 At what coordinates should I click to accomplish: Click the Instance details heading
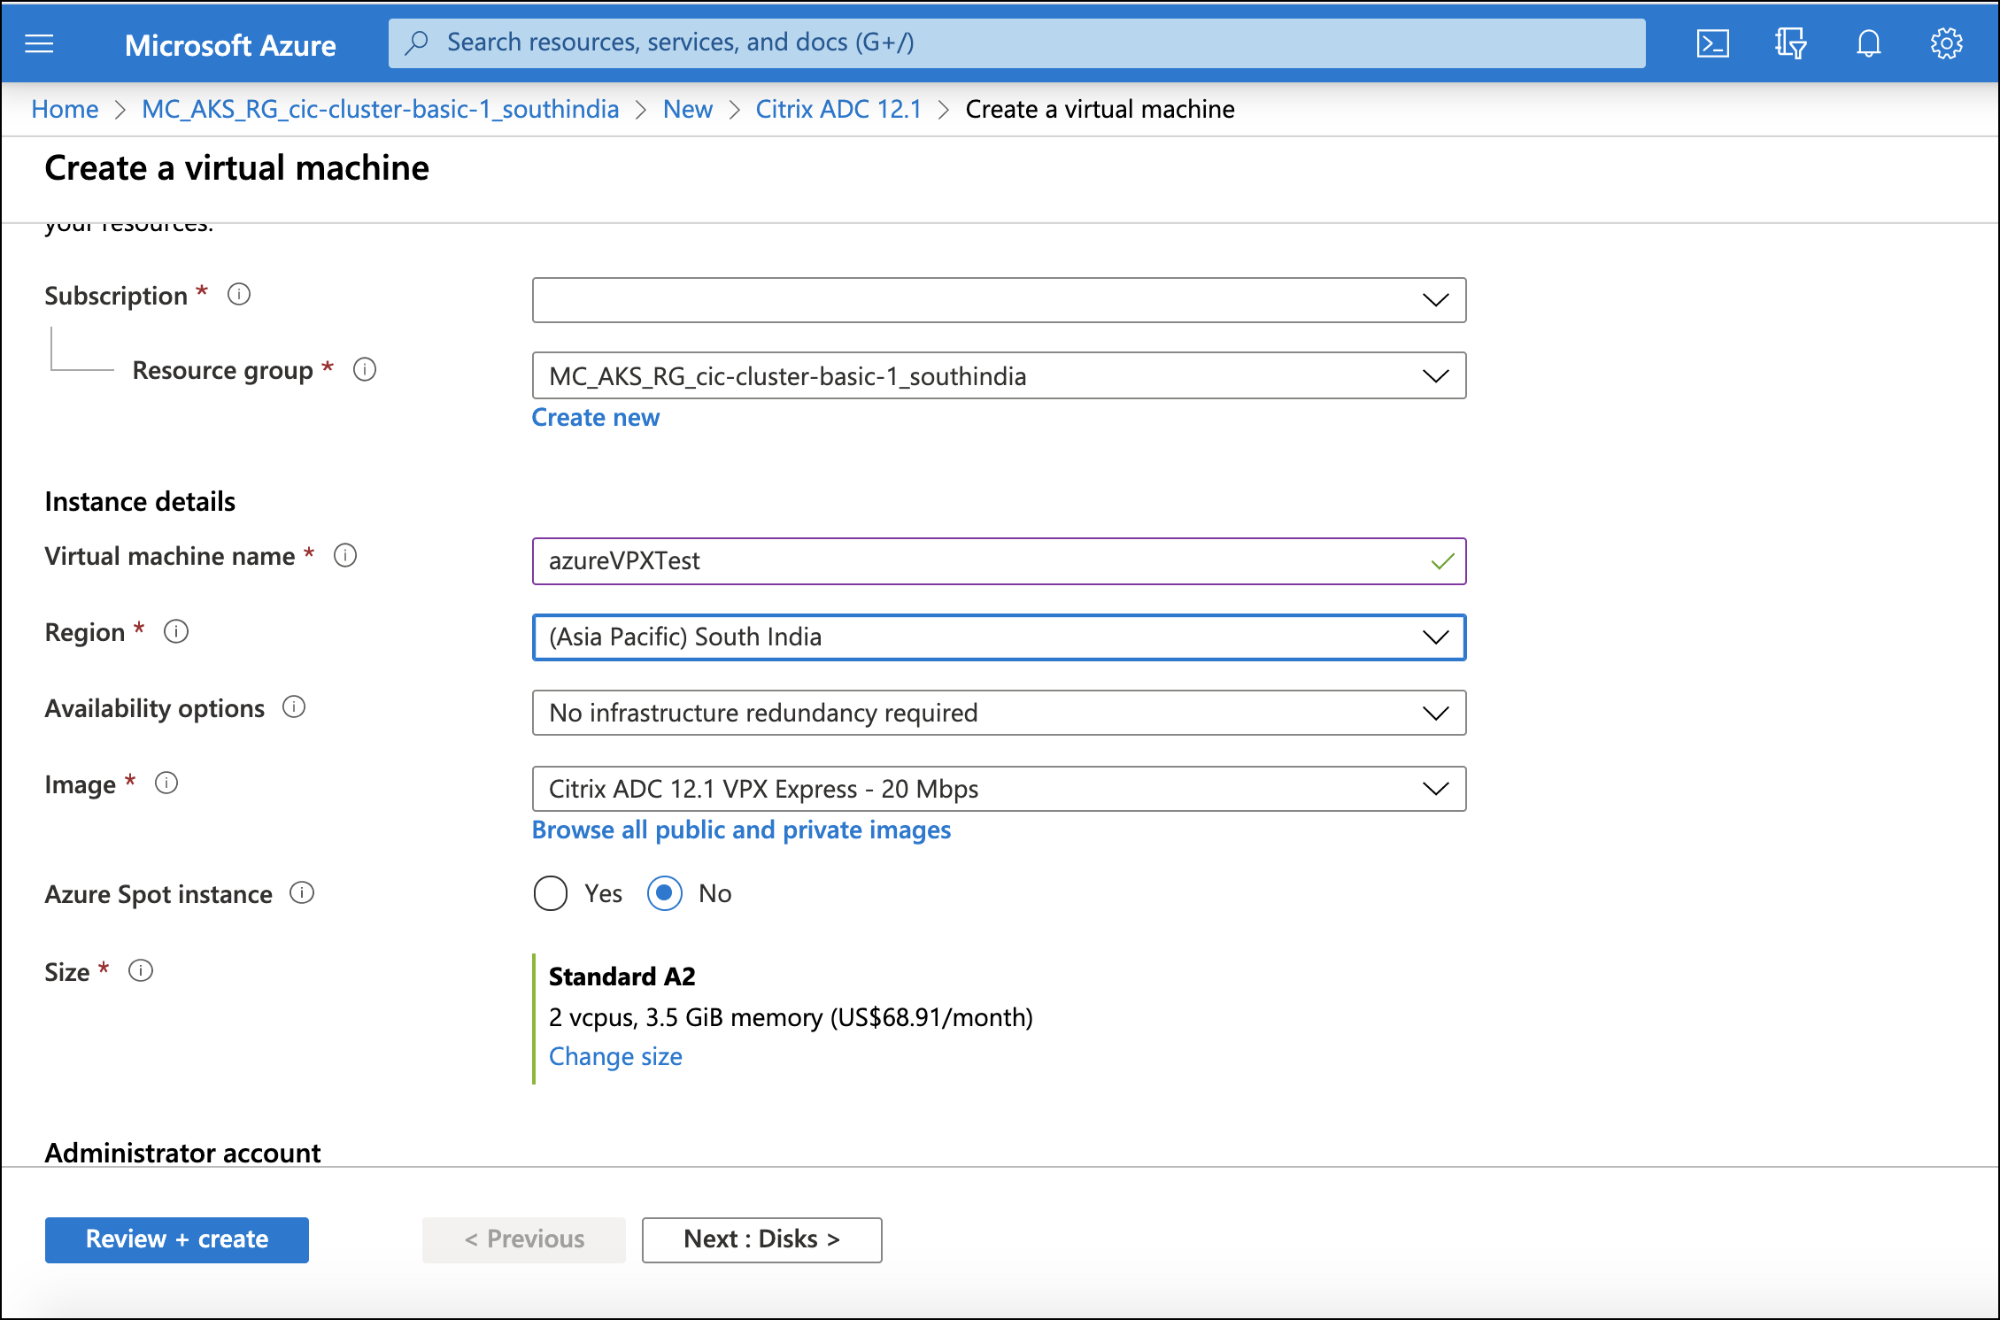coord(140,501)
